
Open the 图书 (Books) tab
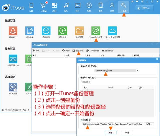(x=100, y=7)
